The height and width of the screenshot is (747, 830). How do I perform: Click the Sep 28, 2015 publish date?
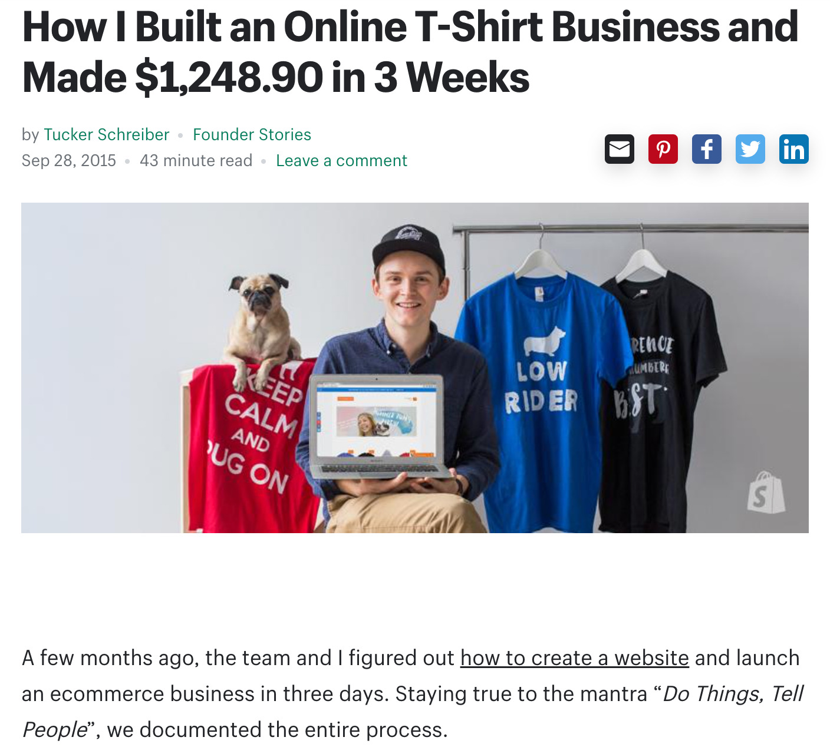pyautogui.click(x=69, y=161)
